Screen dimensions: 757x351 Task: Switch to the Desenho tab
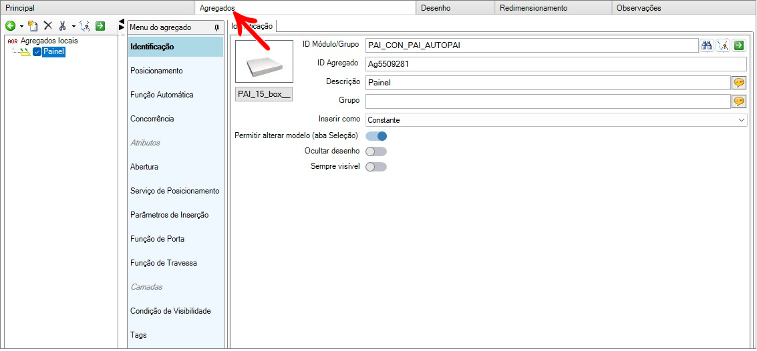coord(455,8)
